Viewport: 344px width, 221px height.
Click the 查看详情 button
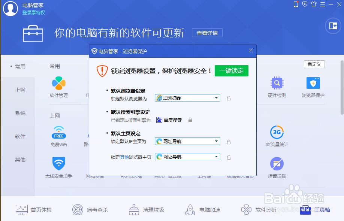point(207,33)
